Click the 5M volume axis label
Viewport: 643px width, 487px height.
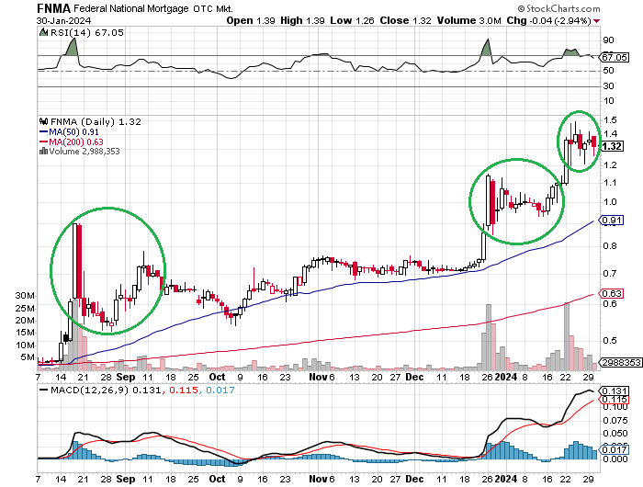[28, 357]
